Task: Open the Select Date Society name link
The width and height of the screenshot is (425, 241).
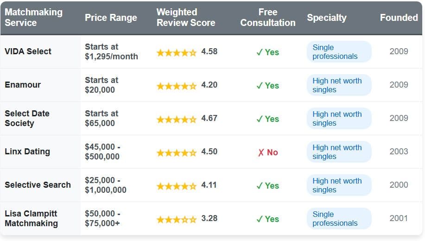Action: (27, 118)
